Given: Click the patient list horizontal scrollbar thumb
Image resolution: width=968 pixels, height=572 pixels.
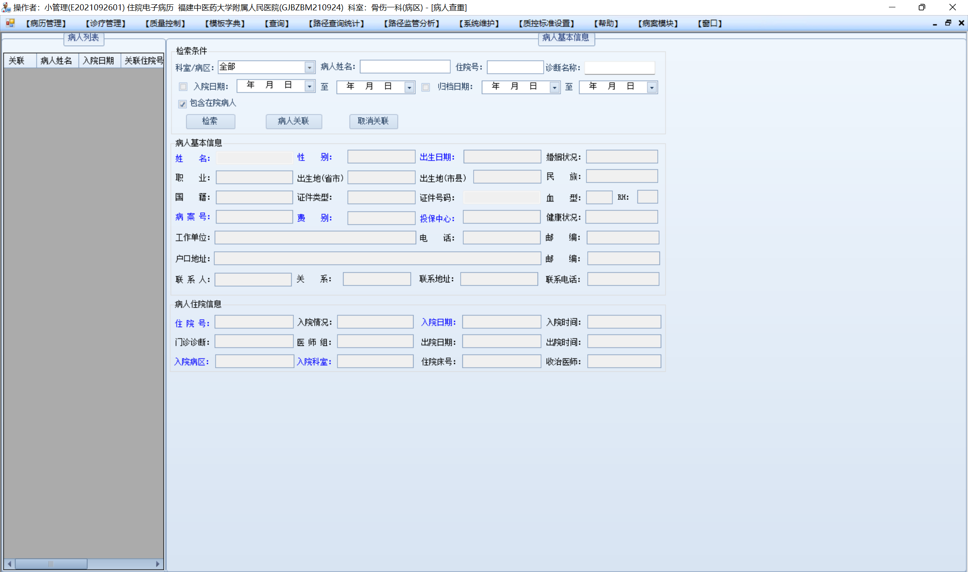Looking at the screenshot, I should (x=51, y=564).
